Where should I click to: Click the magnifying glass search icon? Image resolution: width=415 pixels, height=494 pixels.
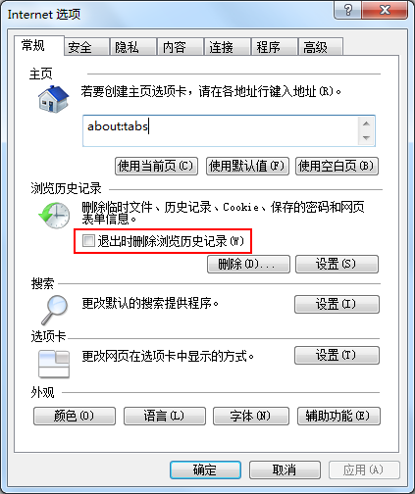54,310
